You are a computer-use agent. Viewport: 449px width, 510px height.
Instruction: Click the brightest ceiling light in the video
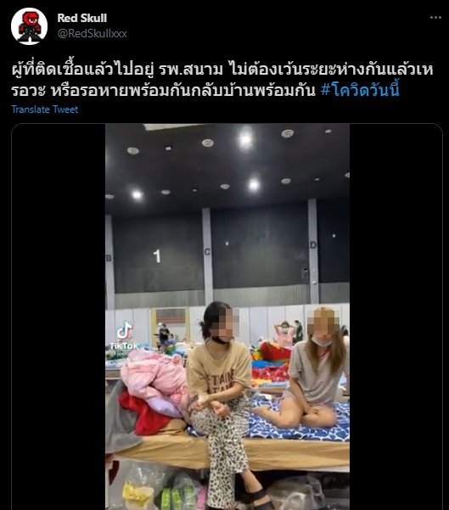pyautogui.click(x=246, y=140)
